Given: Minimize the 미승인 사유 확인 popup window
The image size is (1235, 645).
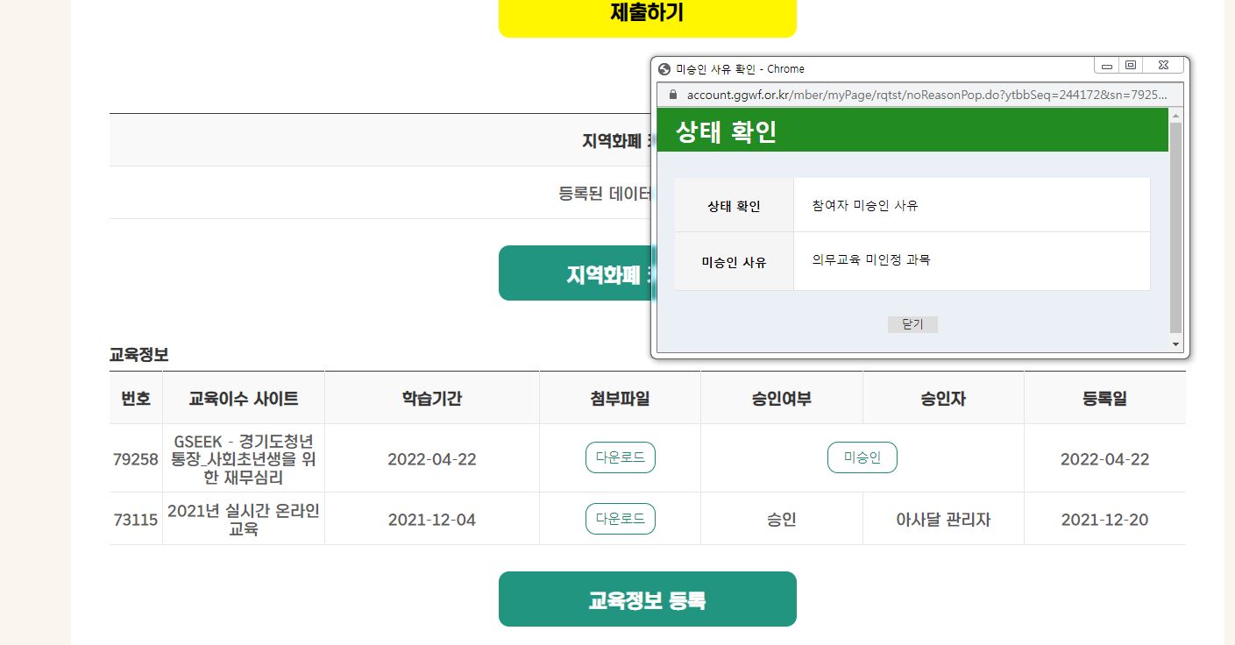Looking at the screenshot, I should pyautogui.click(x=1107, y=66).
